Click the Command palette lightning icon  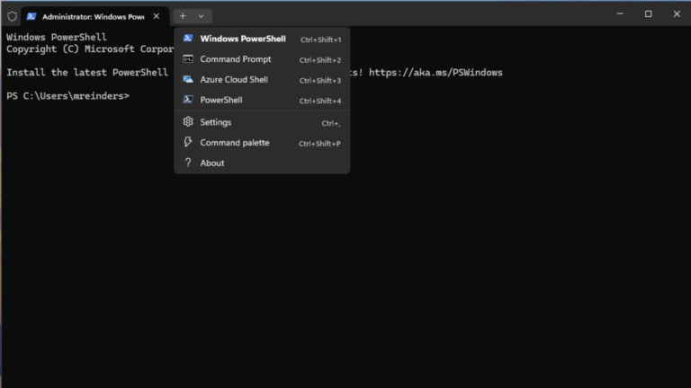pyautogui.click(x=188, y=142)
